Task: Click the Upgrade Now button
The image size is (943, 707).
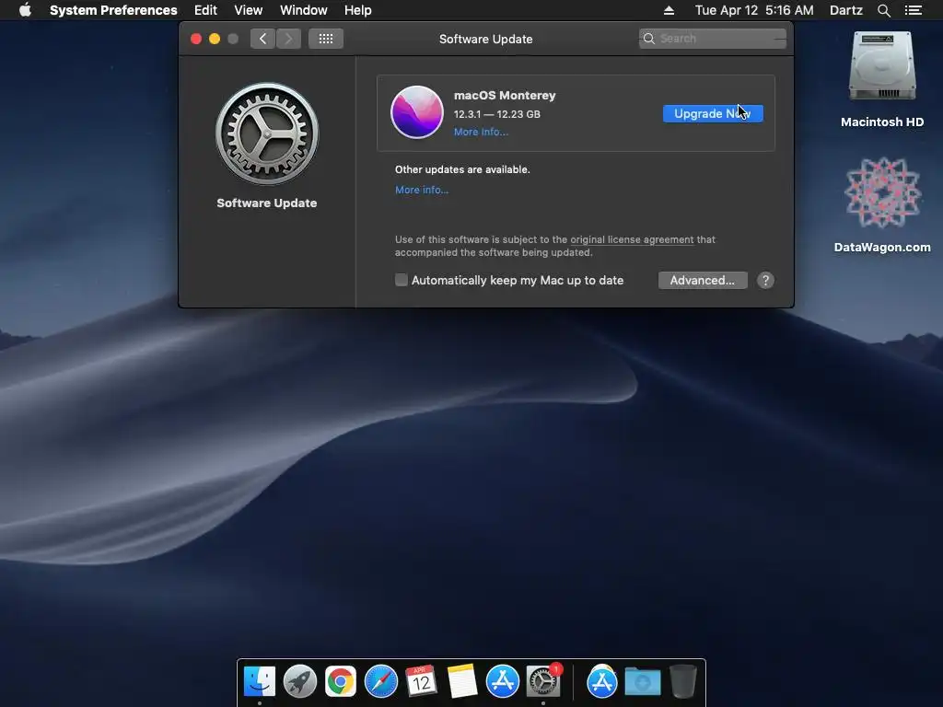Action: point(713,113)
